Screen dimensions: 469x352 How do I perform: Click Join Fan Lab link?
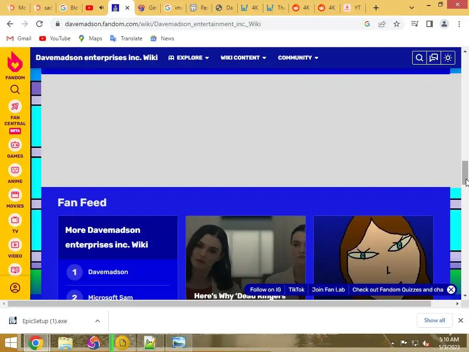click(328, 290)
